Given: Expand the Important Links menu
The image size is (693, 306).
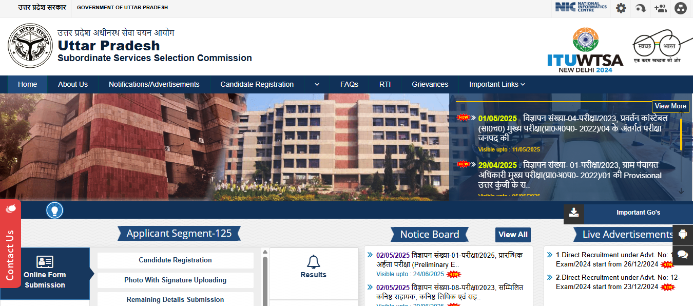Looking at the screenshot, I should pos(497,84).
